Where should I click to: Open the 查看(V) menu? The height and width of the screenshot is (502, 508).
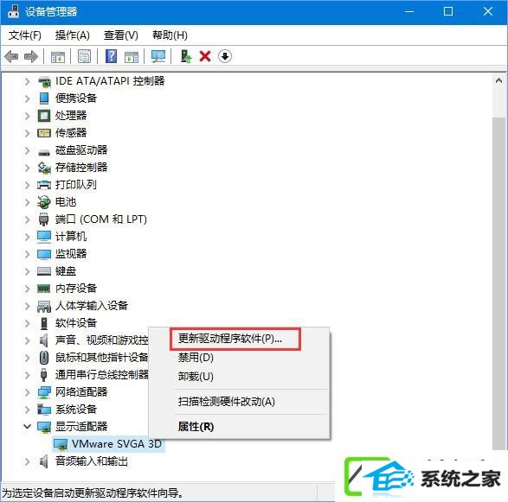click(x=121, y=35)
